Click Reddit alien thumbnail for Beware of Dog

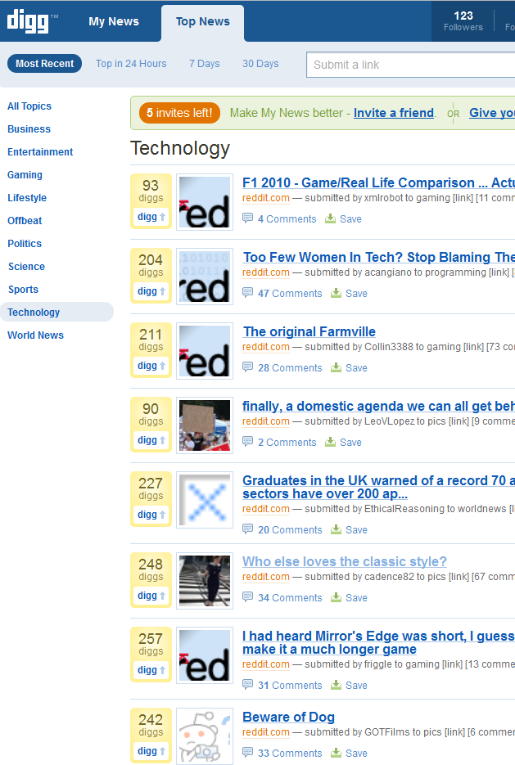(205, 736)
